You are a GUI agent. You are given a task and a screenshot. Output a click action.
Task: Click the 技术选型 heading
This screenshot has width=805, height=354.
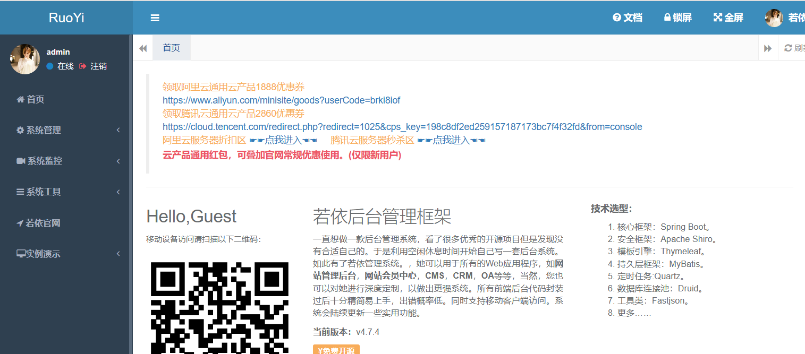coord(611,209)
